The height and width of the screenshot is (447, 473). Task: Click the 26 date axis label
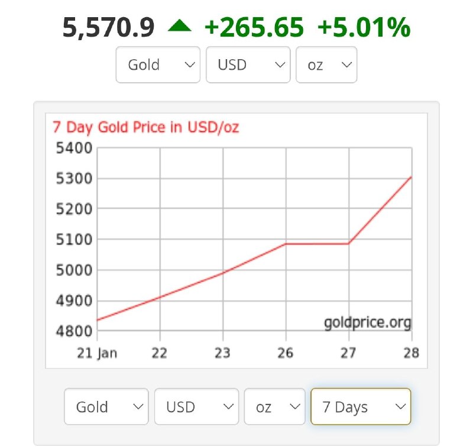pyautogui.click(x=286, y=353)
